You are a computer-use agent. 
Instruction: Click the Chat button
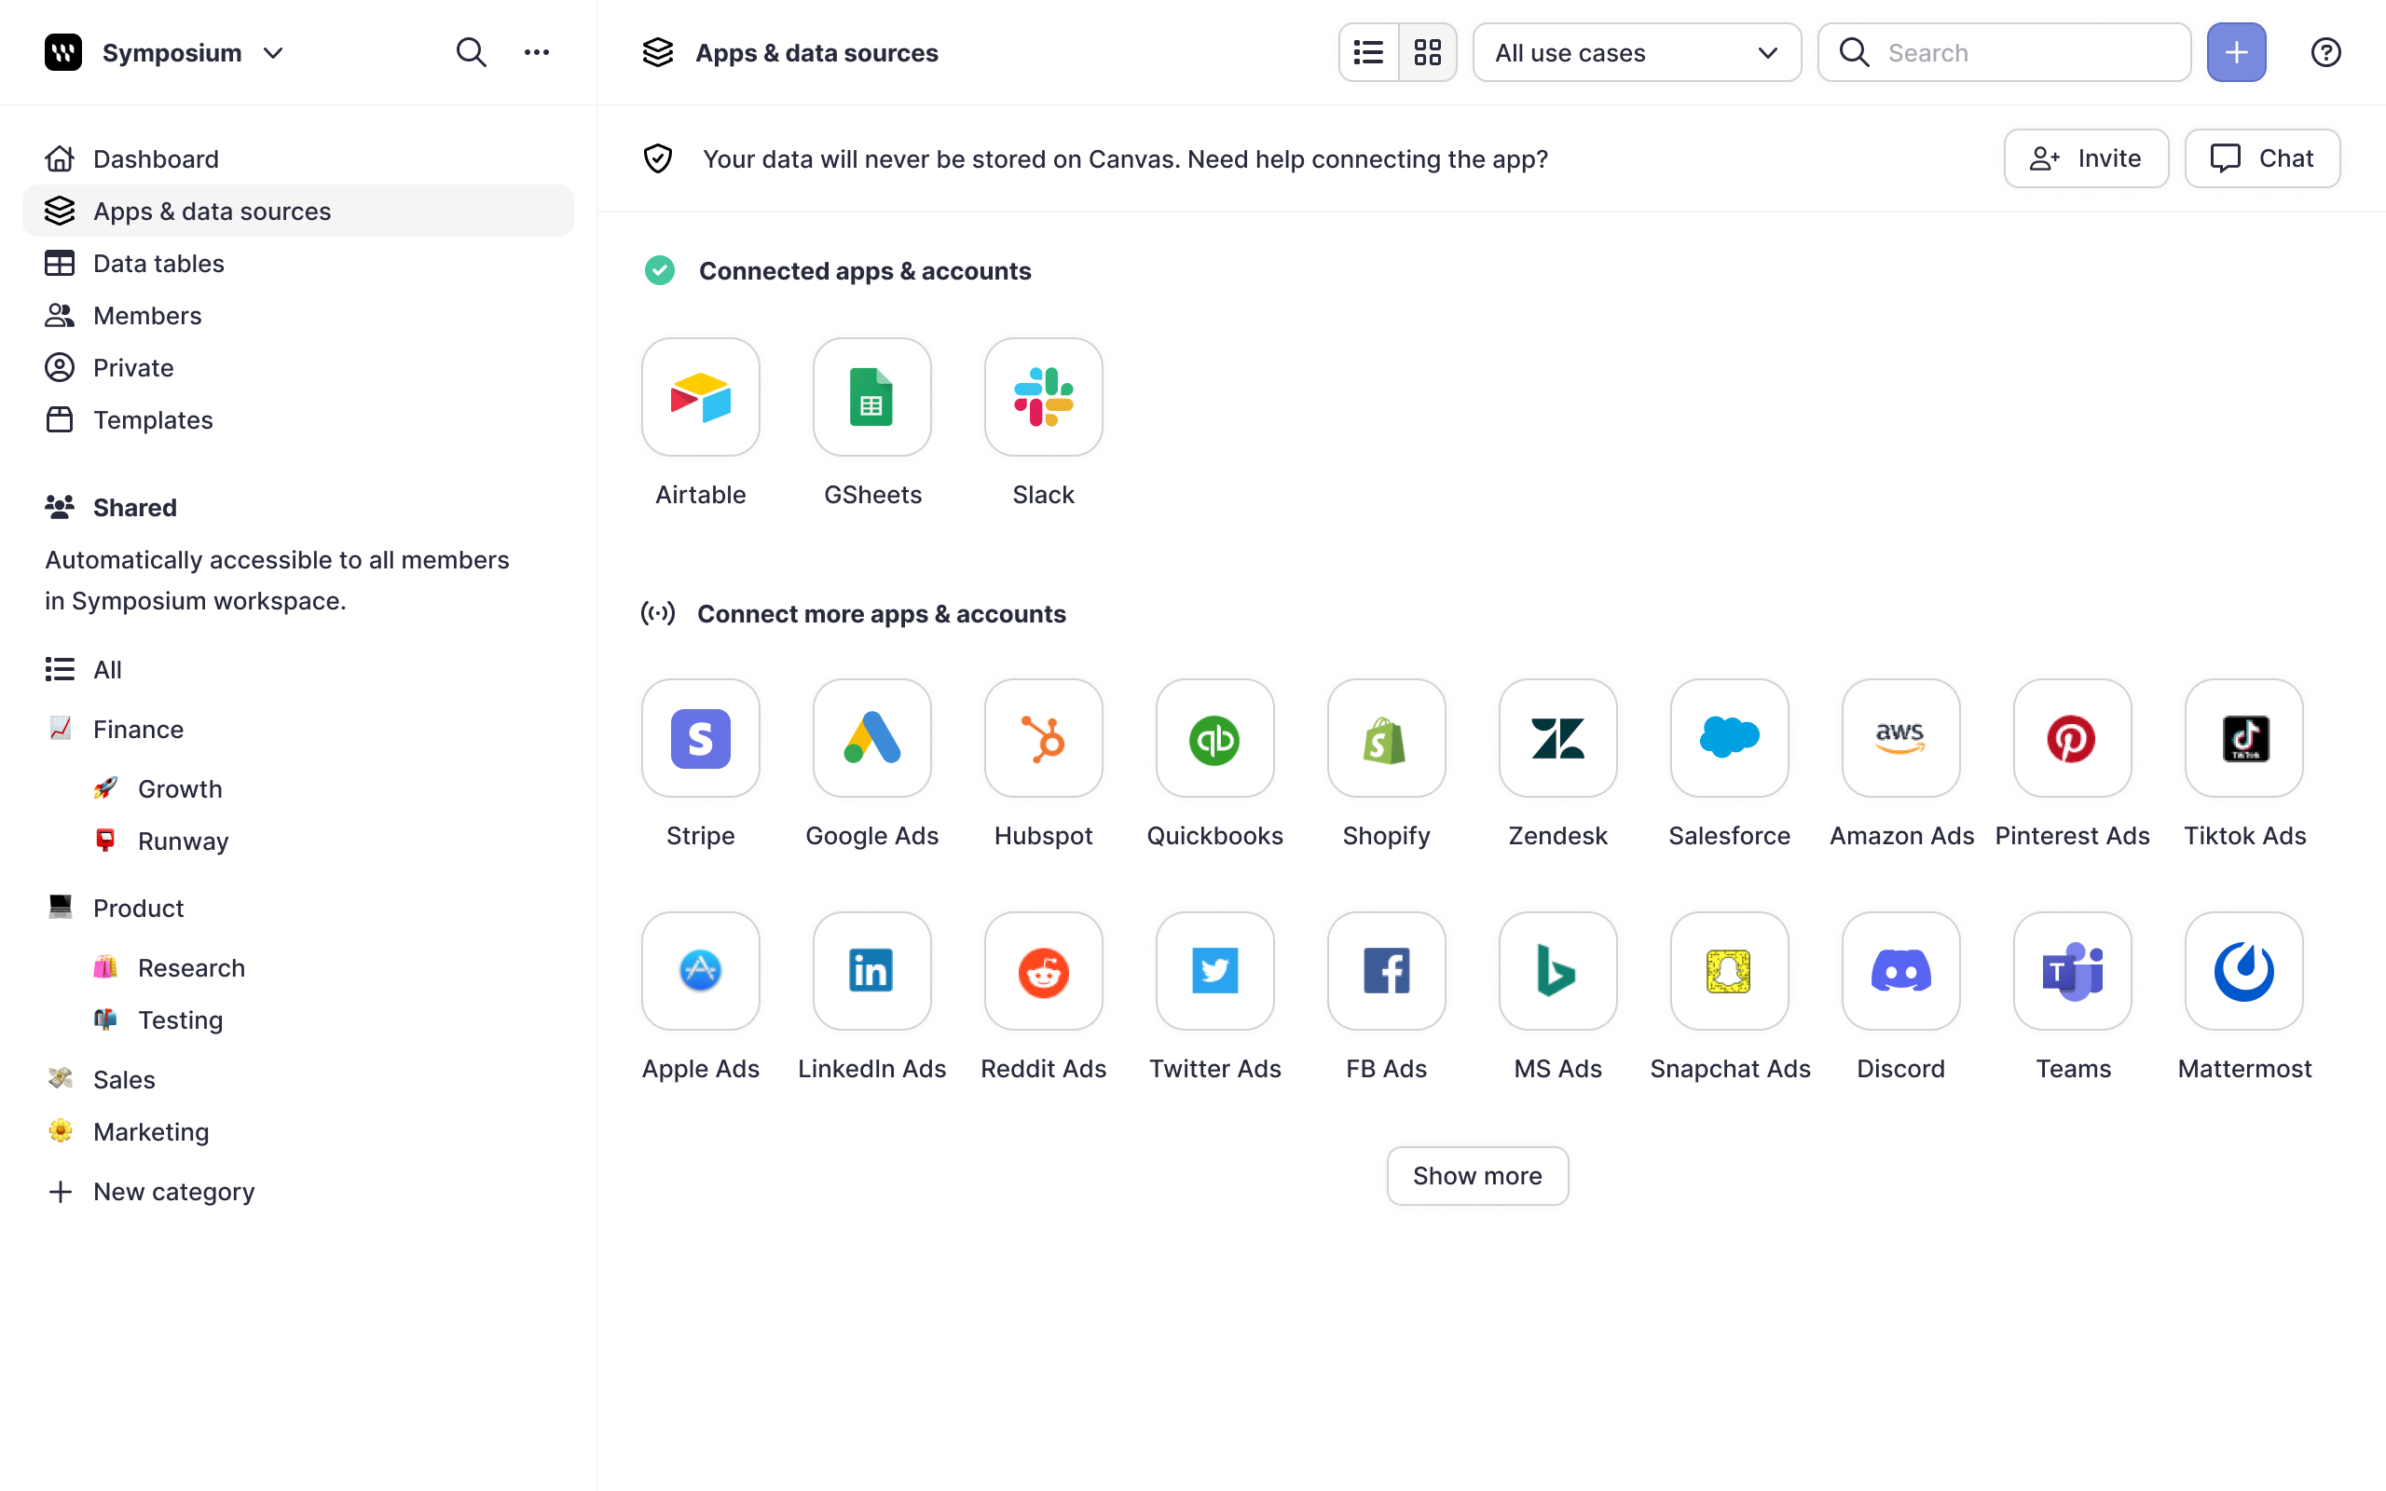coord(2262,157)
